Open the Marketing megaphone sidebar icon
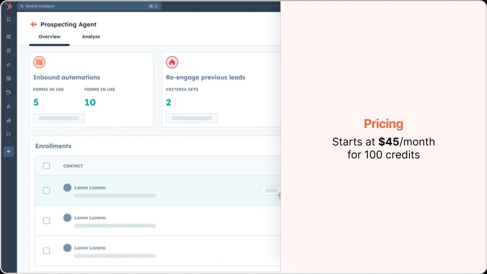The image size is (487, 274). pos(9,64)
